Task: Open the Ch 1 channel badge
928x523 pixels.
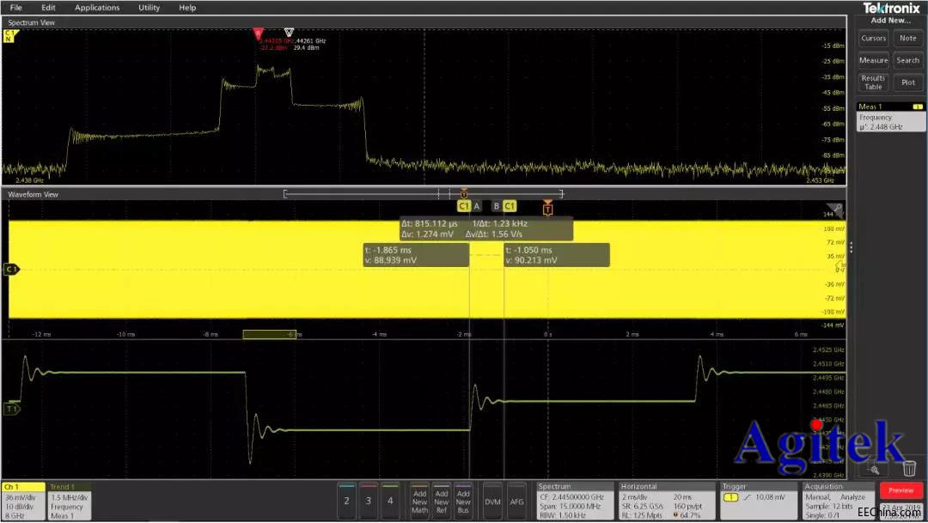Action: click(x=24, y=502)
